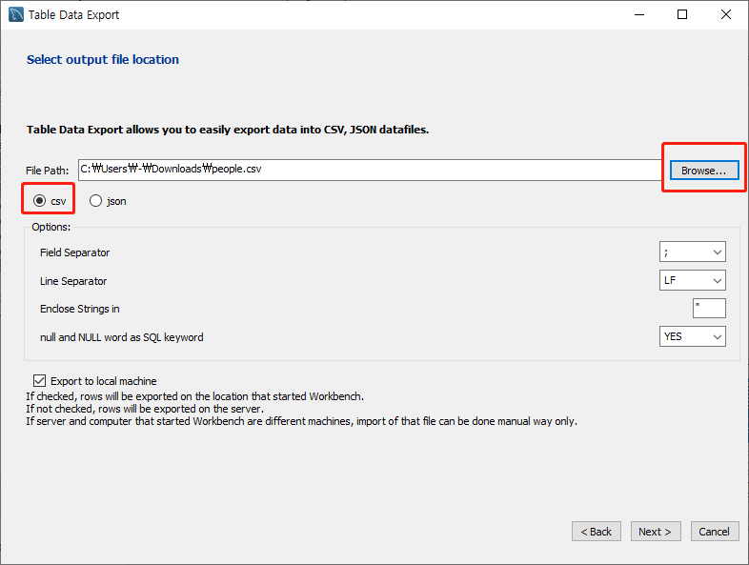Viewport: 749px width, 565px height.
Task: Maximize the Table Data Export window
Action: [x=682, y=14]
